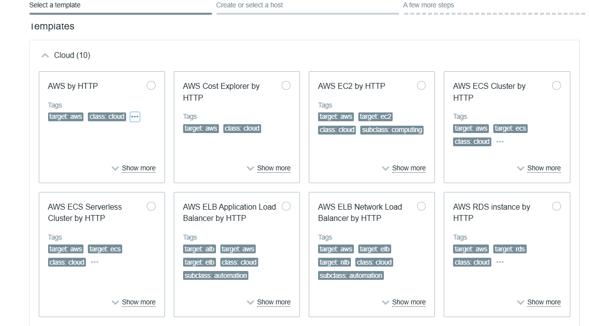Screen dimensions: 589x326
Task: Click the AWS by HTTP card title
Action: (x=73, y=86)
